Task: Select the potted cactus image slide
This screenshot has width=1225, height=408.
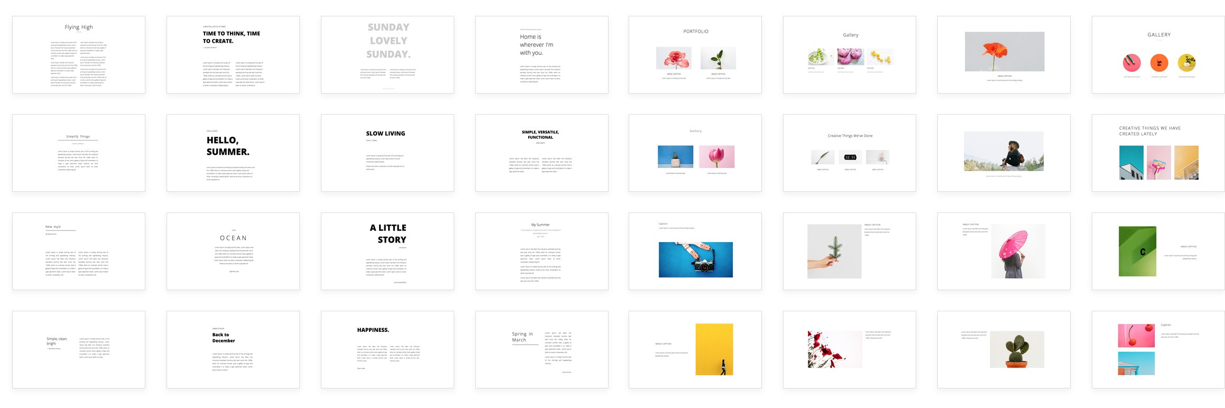Action: [1004, 350]
